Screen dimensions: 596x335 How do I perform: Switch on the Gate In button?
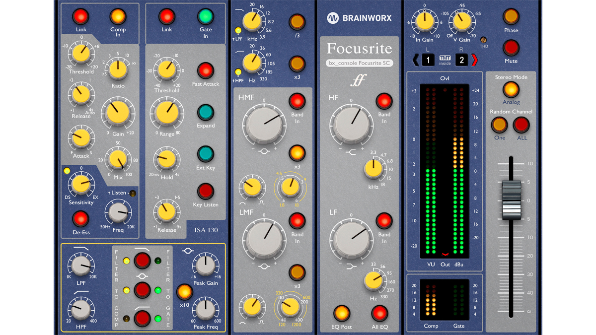(205, 17)
